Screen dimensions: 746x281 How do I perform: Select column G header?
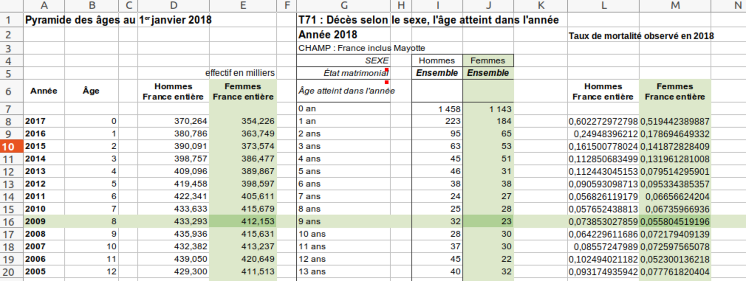click(x=343, y=5)
